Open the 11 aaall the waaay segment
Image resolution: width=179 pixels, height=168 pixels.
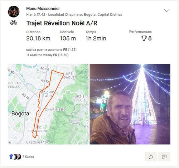click(39, 55)
